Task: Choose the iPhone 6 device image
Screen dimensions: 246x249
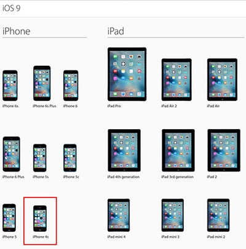Action: click(x=71, y=85)
